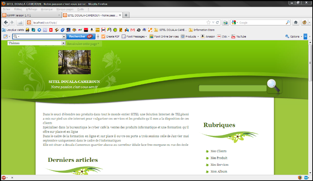Reload the current page
Screen dimensions: 313x181
[218, 22]
